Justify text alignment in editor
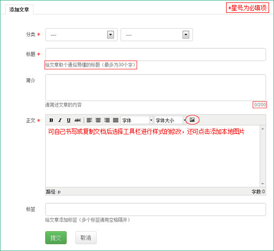Screen dimensions: 274x251 tap(116, 121)
